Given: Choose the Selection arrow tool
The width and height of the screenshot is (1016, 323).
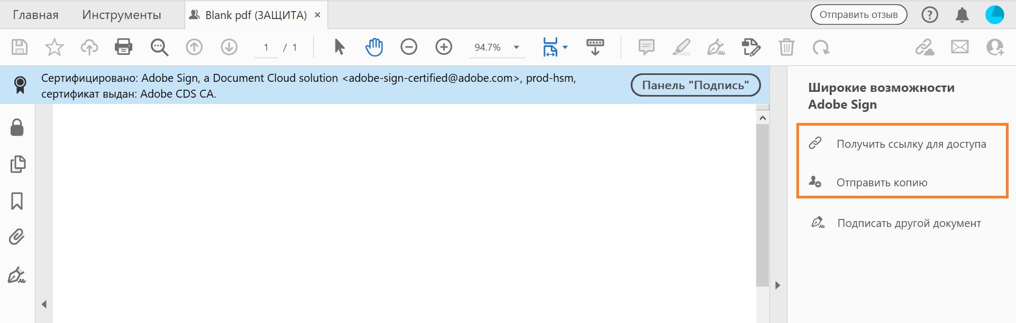Looking at the screenshot, I should pos(339,47).
